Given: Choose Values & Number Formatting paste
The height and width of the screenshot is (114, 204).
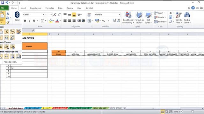Looking at the screenshot, I should pyautogui.click(x=6, y=47).
